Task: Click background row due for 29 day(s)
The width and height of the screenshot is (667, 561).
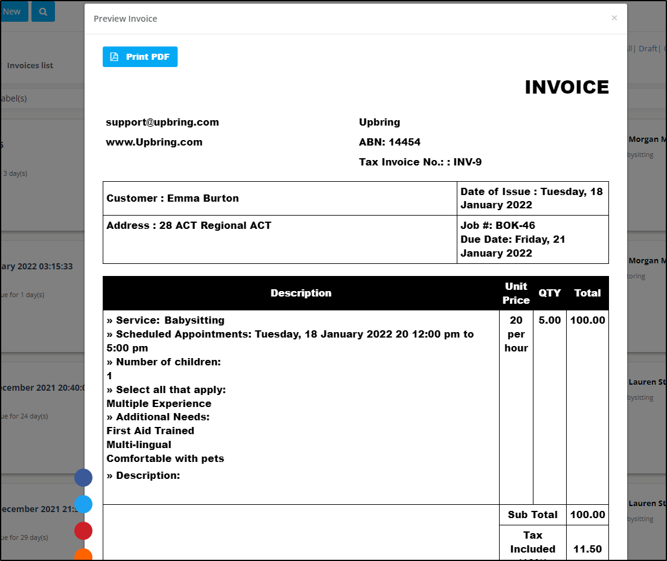Action: coord(24,537)
